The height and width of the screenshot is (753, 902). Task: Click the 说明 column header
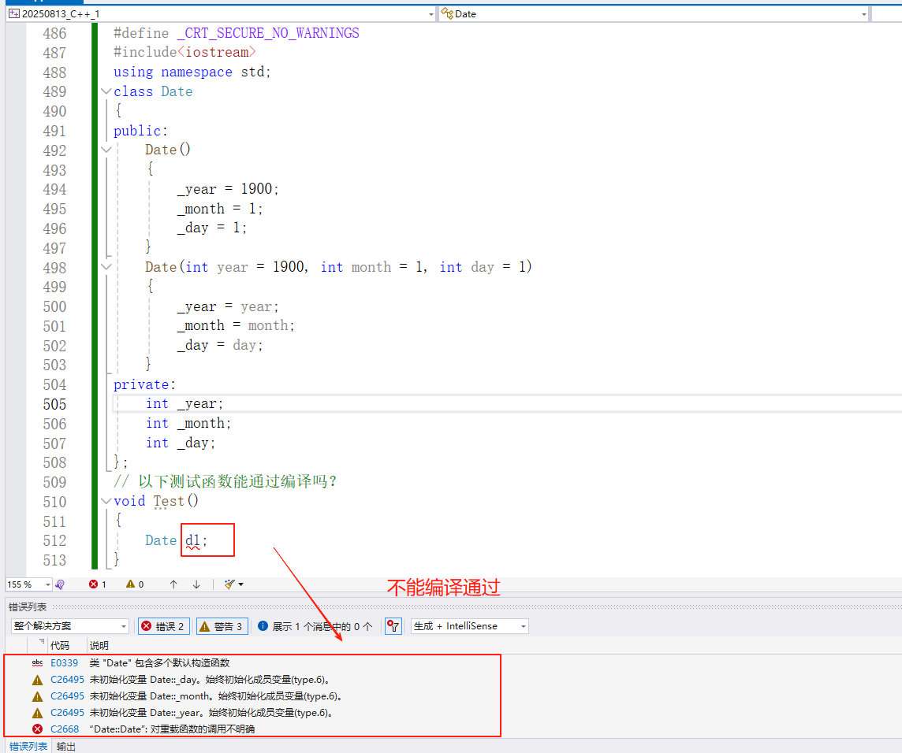99,646
